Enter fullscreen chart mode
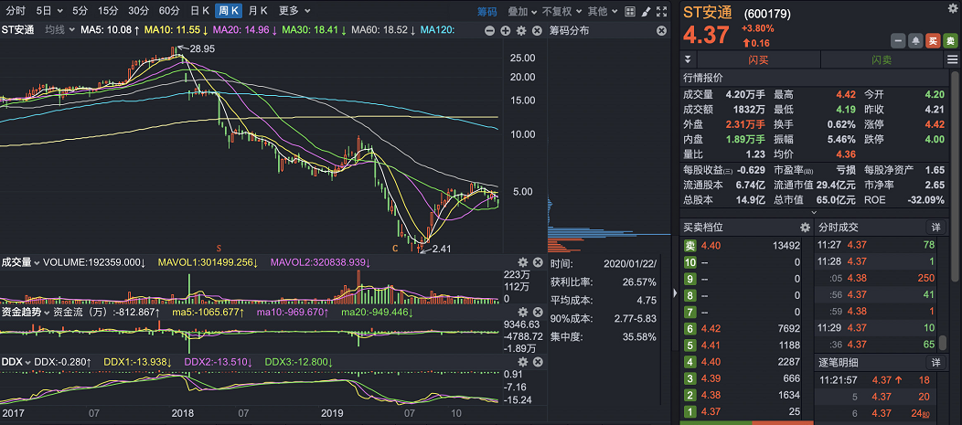 [x=663, y=11]
